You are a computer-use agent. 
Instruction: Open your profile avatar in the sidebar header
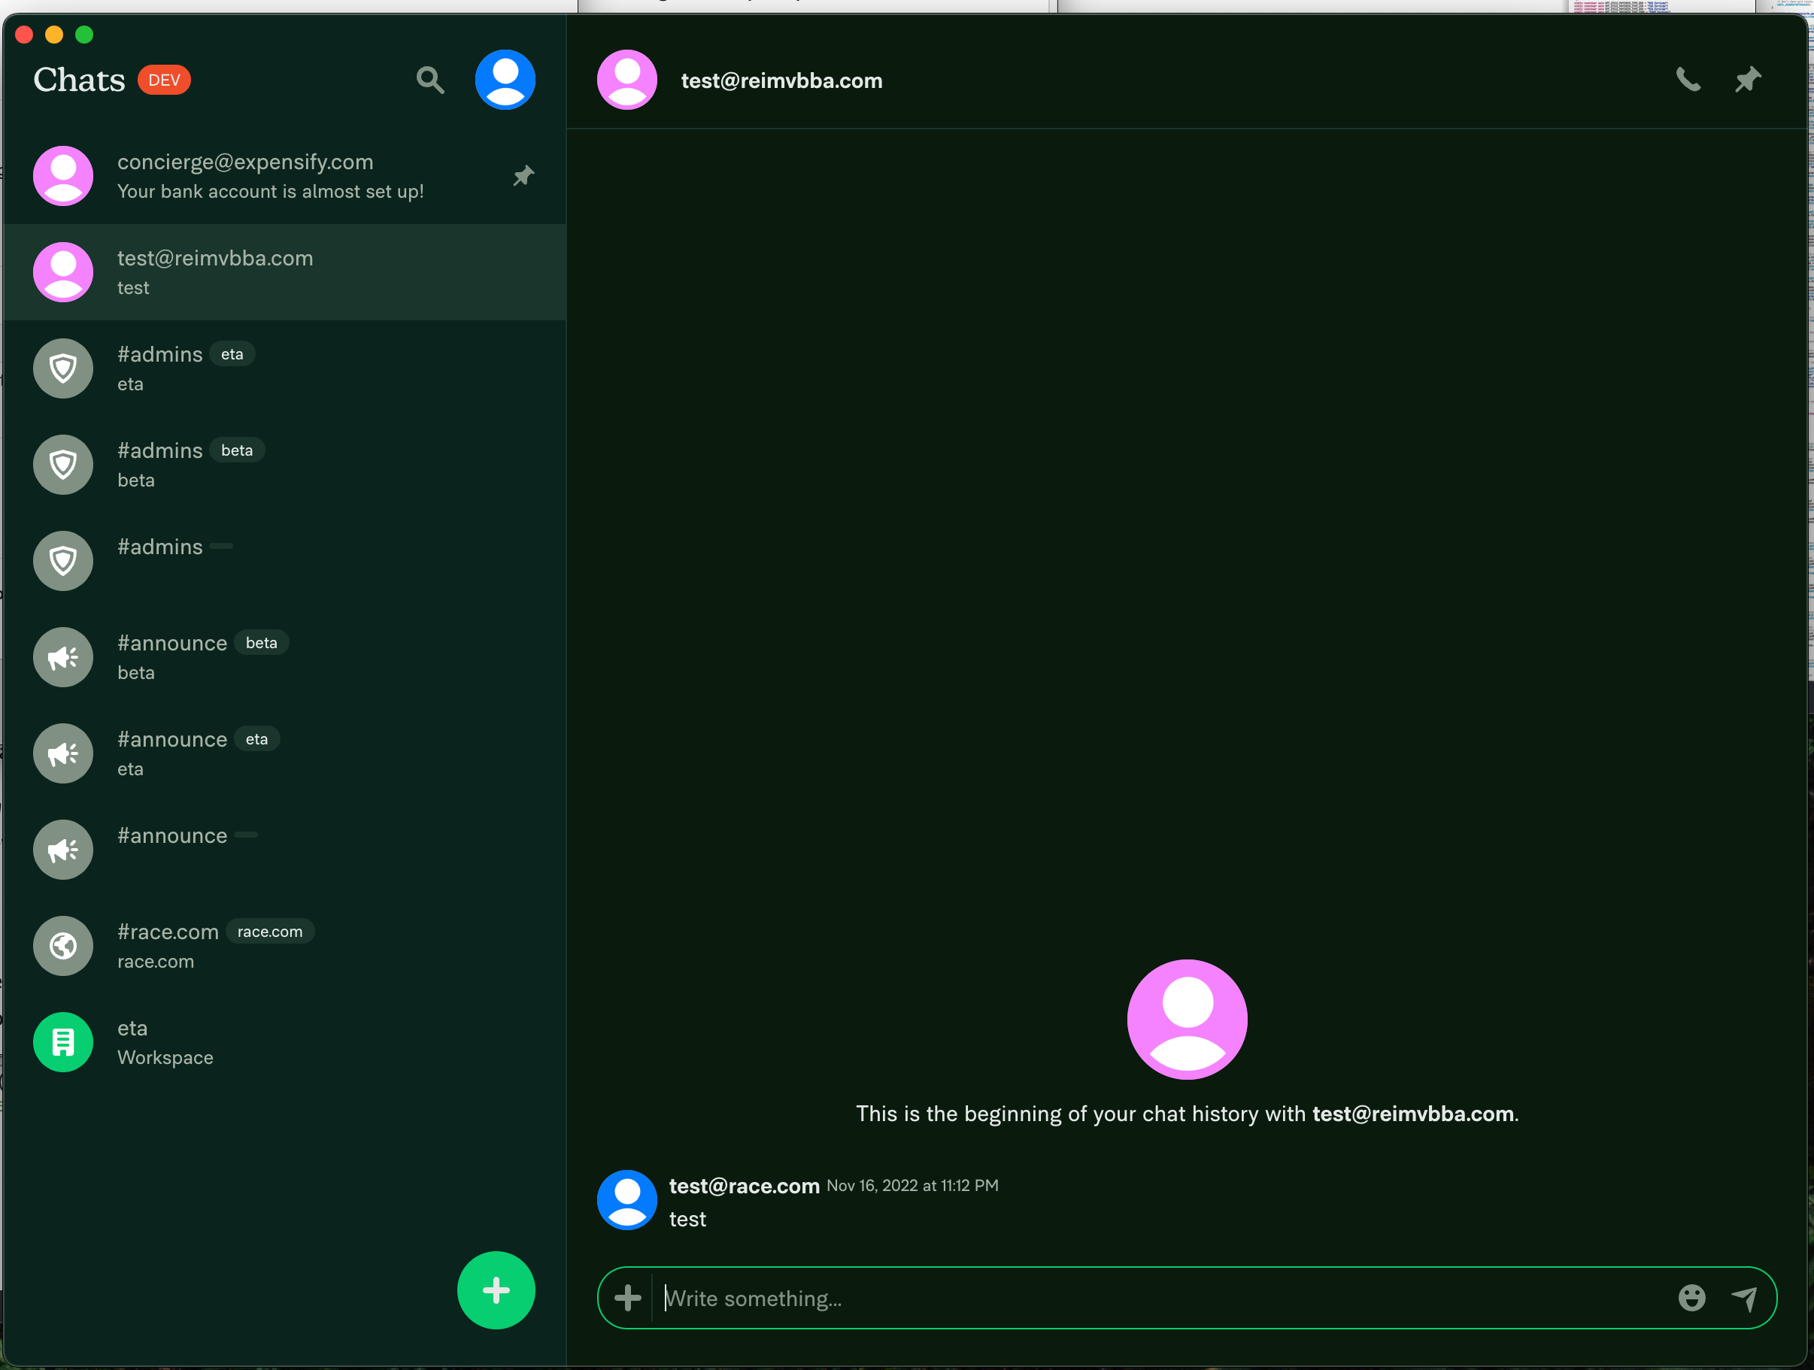click(x=505, y=80)
